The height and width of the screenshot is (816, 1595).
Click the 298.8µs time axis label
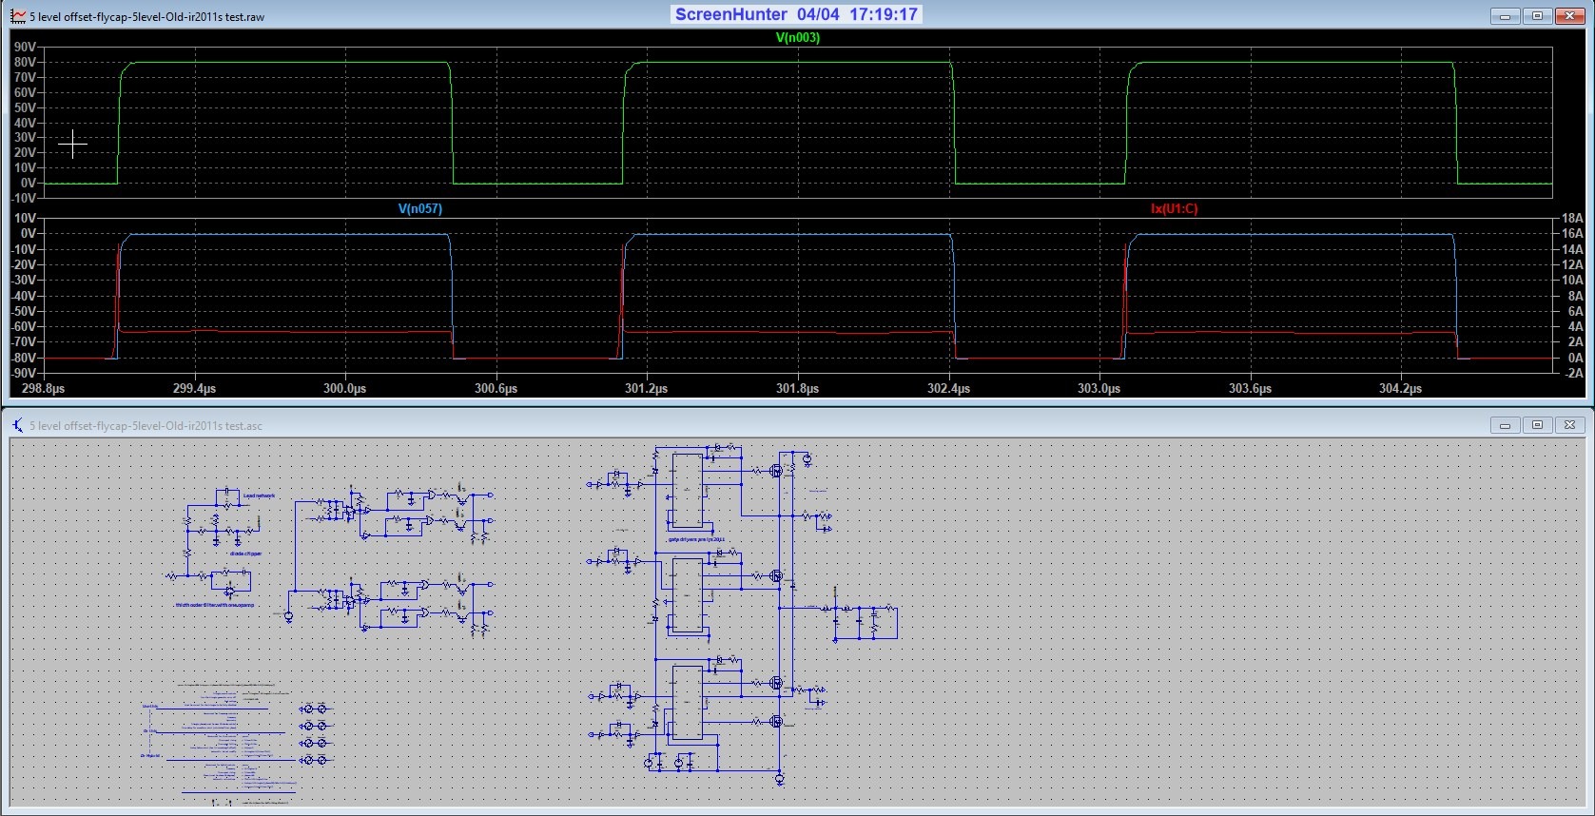click(43, 389)
